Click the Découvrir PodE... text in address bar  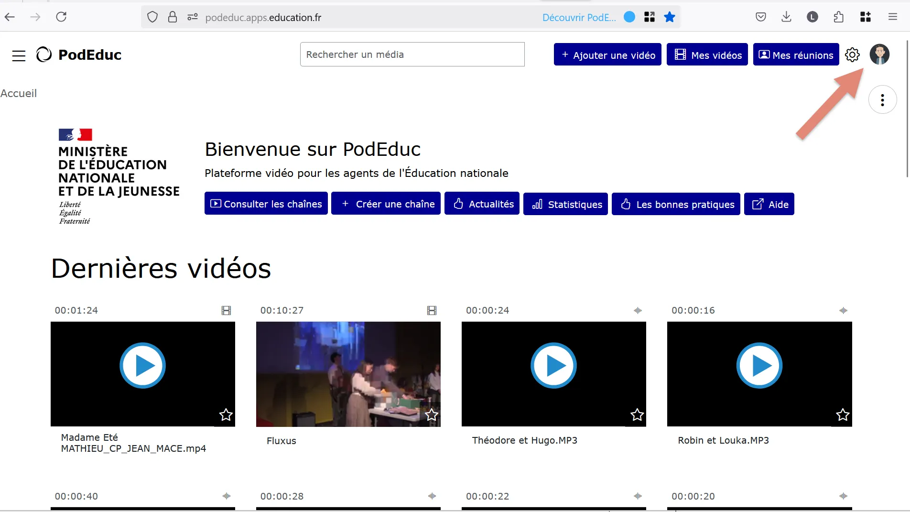tap(579, 18)
